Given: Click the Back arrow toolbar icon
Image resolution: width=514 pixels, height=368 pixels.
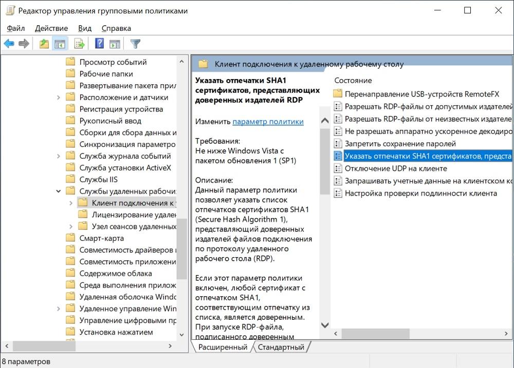Looking at the screenshot, I should 9,44.
